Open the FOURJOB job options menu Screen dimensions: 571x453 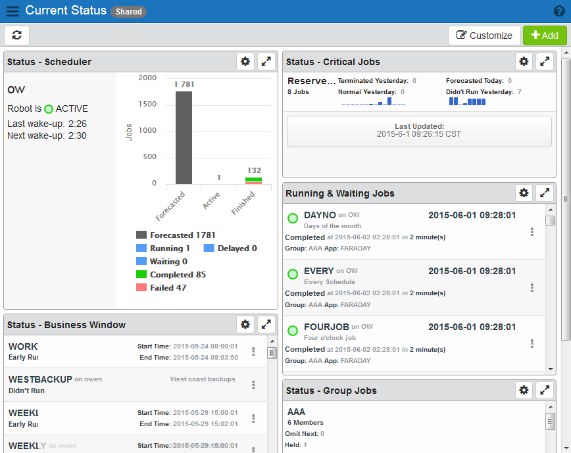click(532, 343)
